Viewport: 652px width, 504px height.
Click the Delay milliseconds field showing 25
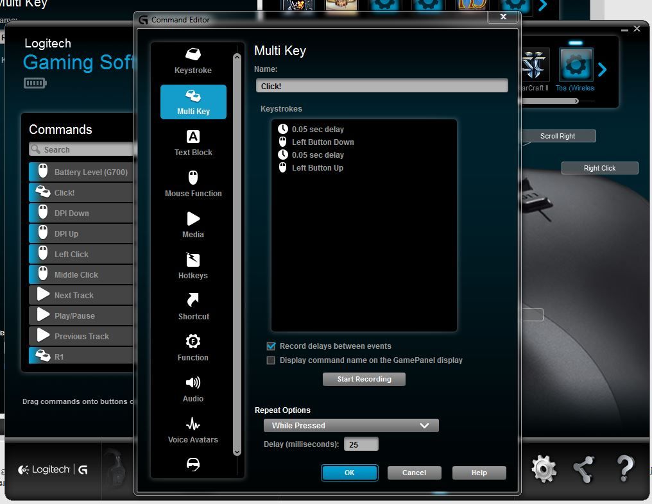pos(361,444)
